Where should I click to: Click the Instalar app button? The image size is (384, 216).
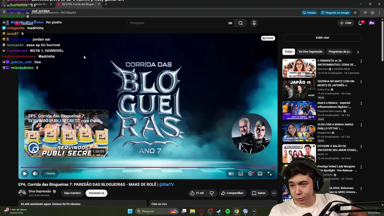(309, 13)
